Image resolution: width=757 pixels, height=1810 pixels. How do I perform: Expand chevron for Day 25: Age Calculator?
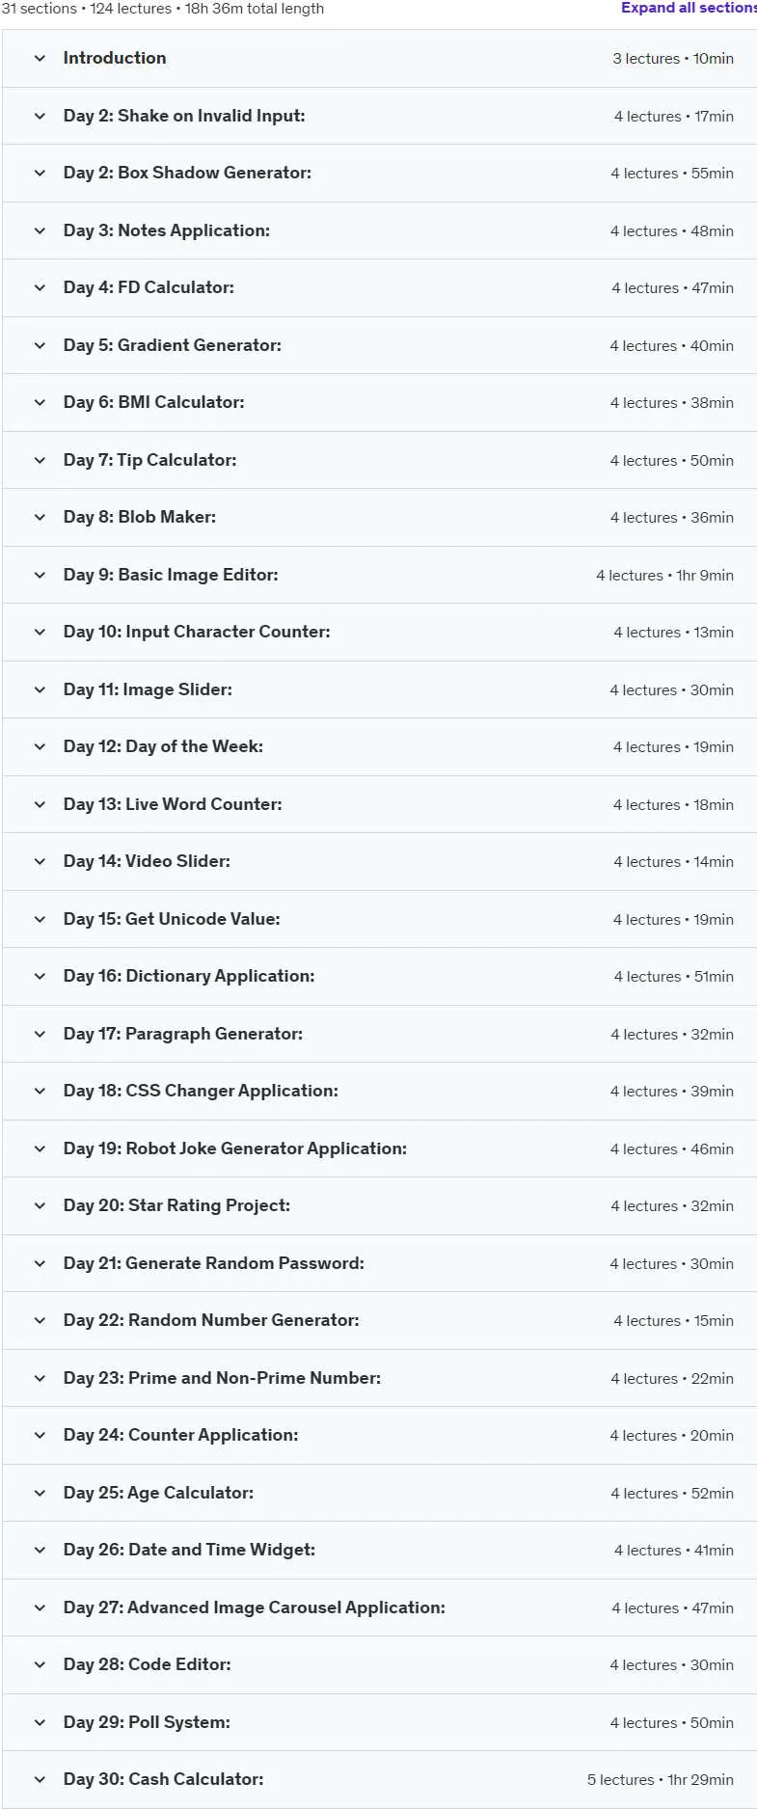pyautogui.click(x=40, y=1493)
